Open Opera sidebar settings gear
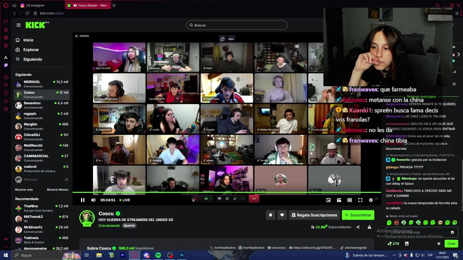The height and width of the screenshot is (260, 463). point(6,109)
